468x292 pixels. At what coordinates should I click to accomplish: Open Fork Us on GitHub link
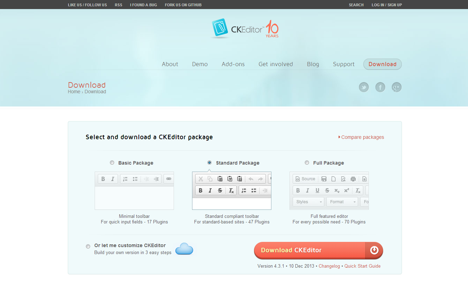point(183,5)
